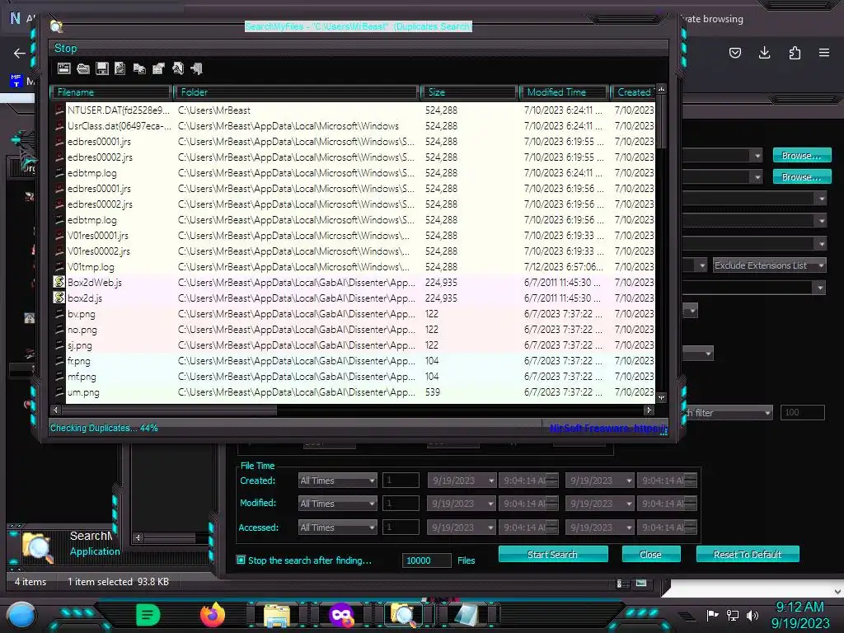Open Firefox extensions puzzle icon
This screenshot has height=633, width=844.
point(795,53)
